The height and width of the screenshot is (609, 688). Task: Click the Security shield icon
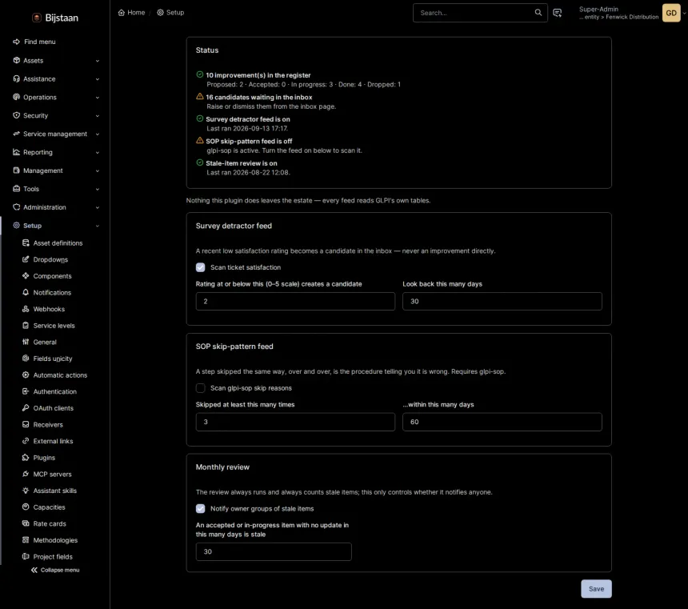pyautogui.click(x=16, y=115)
